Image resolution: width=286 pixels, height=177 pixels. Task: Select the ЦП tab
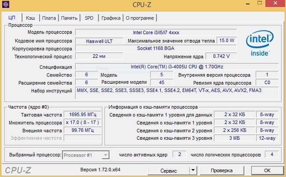coord(12,18)
